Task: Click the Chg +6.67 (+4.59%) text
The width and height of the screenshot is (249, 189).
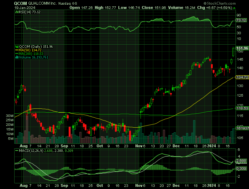Action: coord(215,7)
